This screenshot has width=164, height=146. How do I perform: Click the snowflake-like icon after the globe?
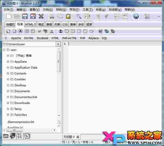coord(147,16)
